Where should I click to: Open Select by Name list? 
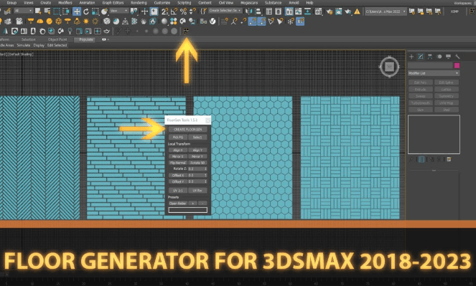[47, 11]
